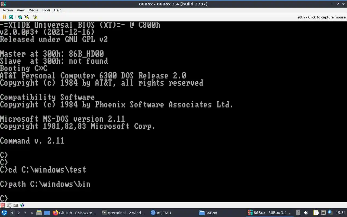
Task: Maximize the 86Box window
Action: pos(338,4)
